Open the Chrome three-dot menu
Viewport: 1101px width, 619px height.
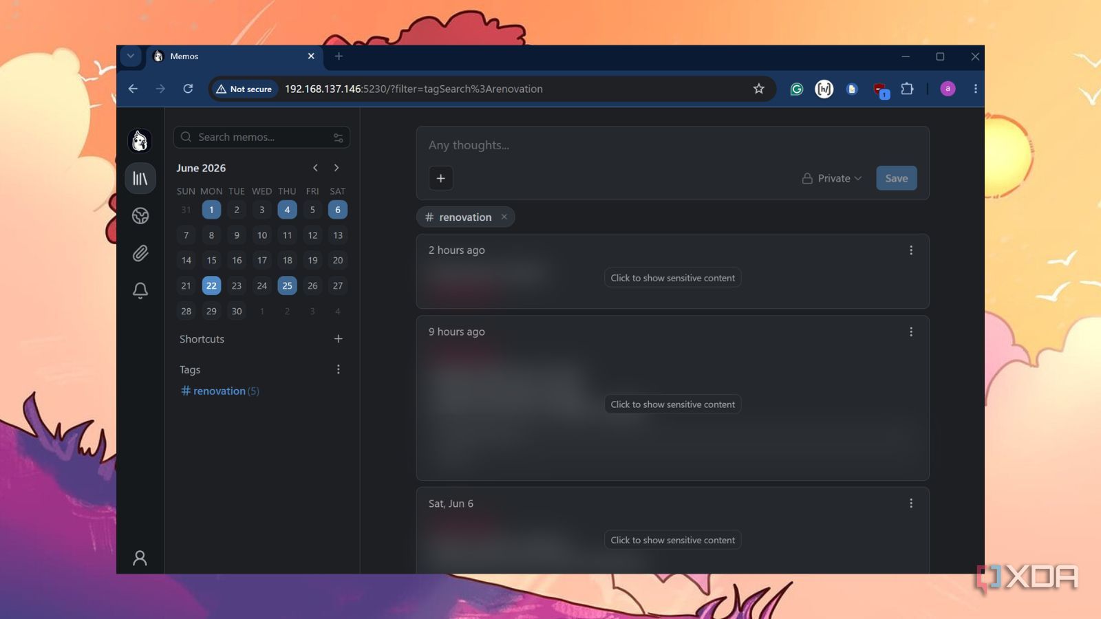[x=975, y=89]
